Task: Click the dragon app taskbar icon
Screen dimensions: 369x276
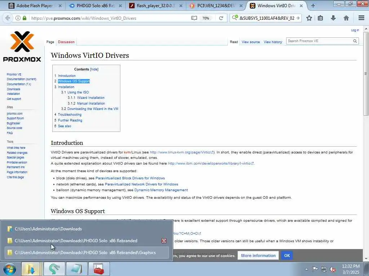Action: [54, 269]
